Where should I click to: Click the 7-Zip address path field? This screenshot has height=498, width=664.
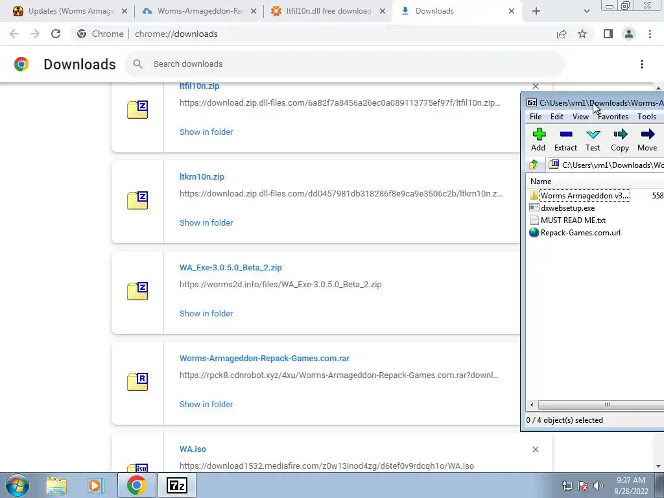click(x=606, y=165)
